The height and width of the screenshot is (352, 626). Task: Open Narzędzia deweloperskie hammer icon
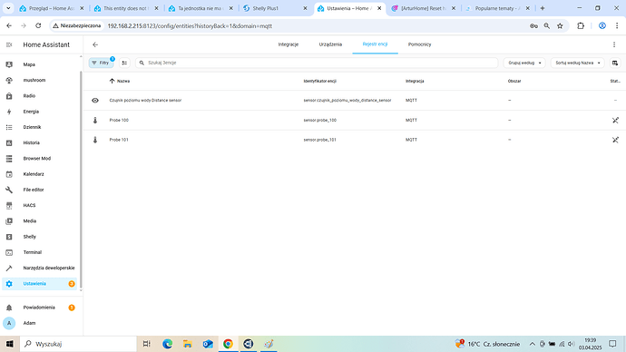click(9, 269)
